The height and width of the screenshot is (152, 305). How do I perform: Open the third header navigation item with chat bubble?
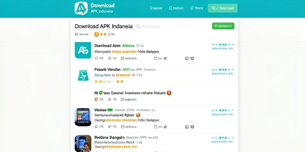coord(197,8)
